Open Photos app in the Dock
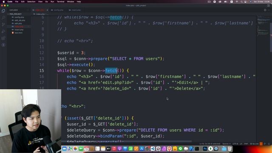The image size is (272, 153). [75, 149]
